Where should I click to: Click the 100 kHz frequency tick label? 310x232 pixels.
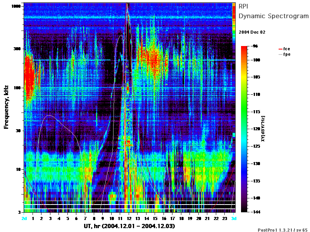point(17,88)
